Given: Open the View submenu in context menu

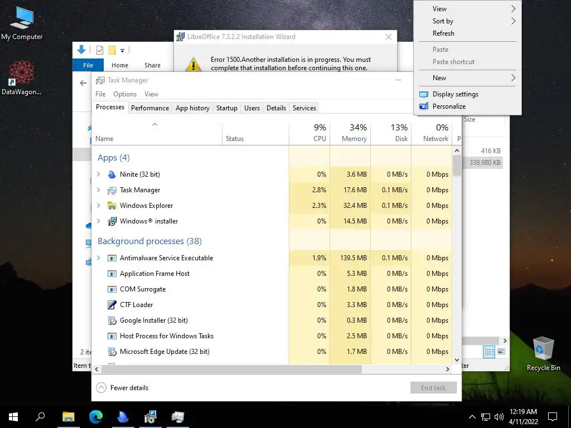Looking at the screenshot, I should (468, 9).
